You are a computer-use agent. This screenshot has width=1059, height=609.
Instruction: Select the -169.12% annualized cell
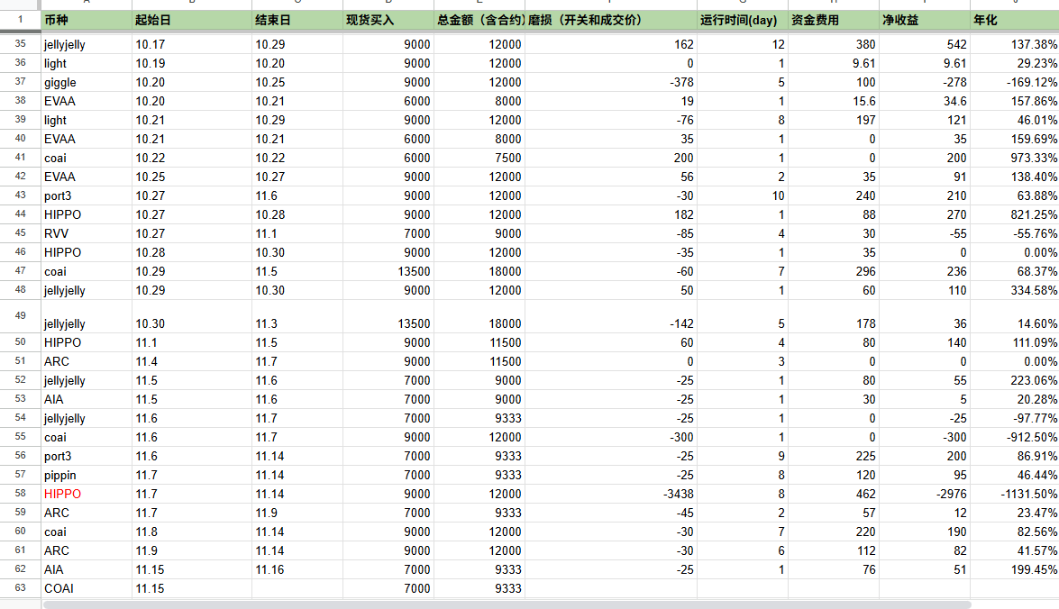coord(1015,82)
